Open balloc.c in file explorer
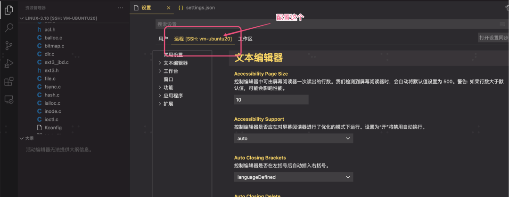Image resolution: width=509 pixels, height=197 pixels. [53, 38]
